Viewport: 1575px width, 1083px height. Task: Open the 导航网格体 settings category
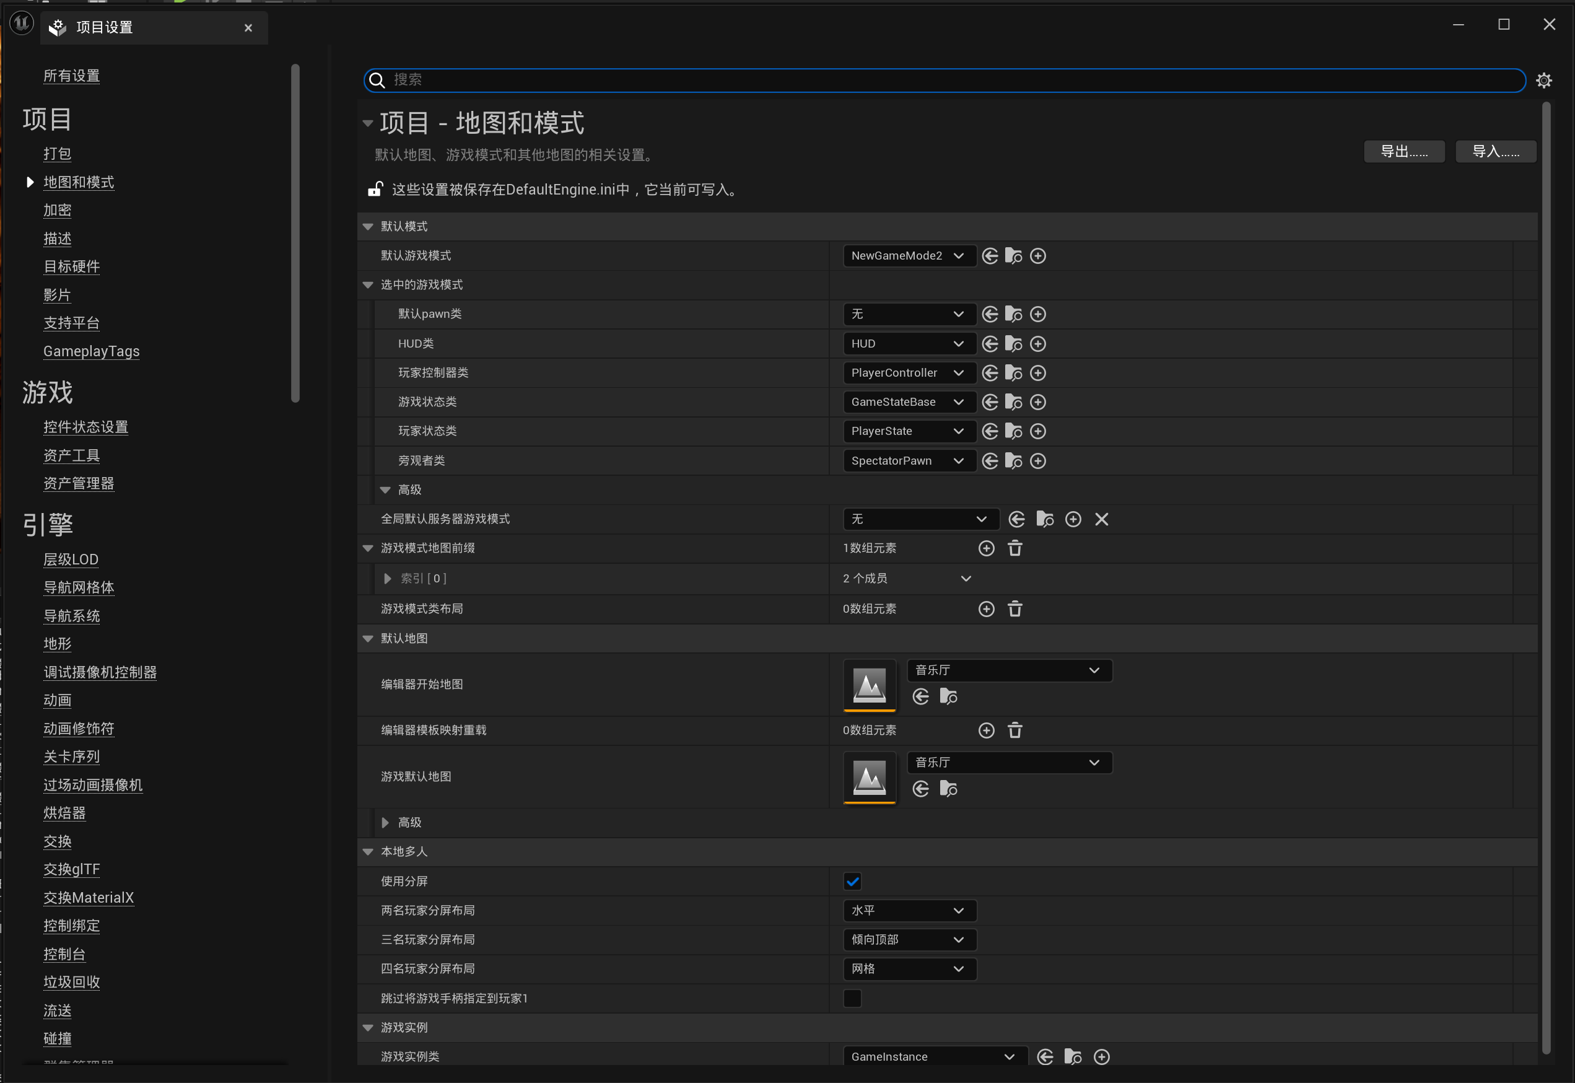pyautogui.click(x=79, y=587)
